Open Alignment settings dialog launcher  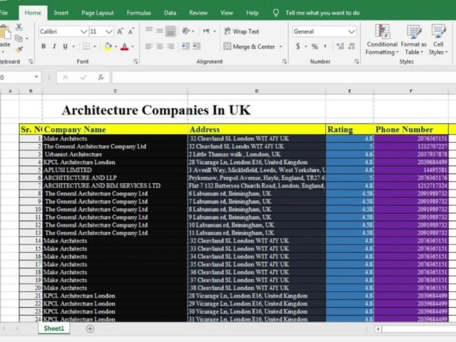[x=285, y=62]
